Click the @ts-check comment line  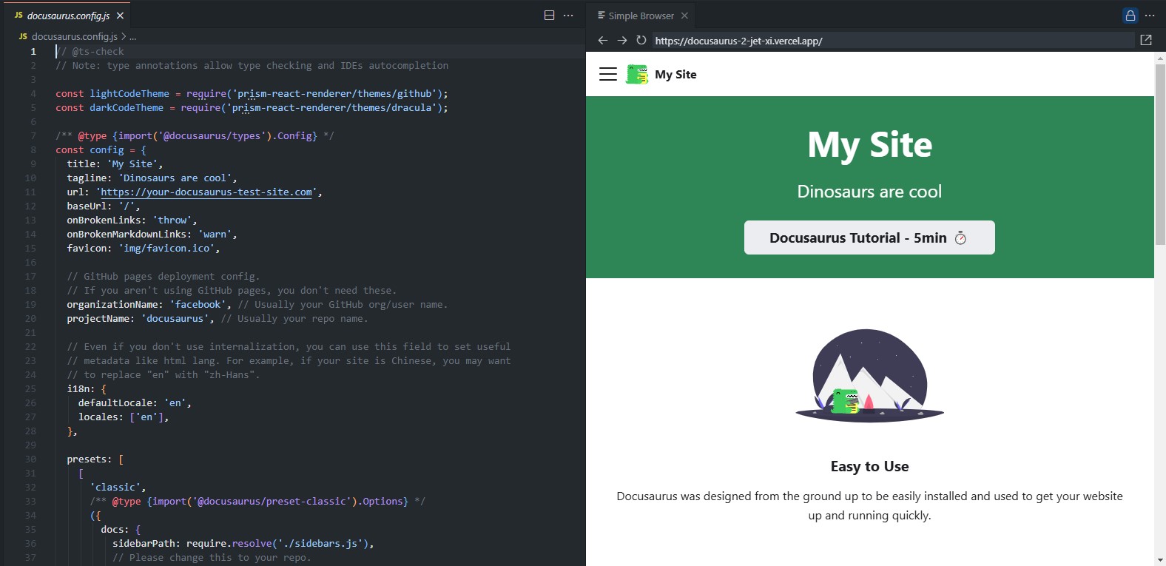pos(90,51)
